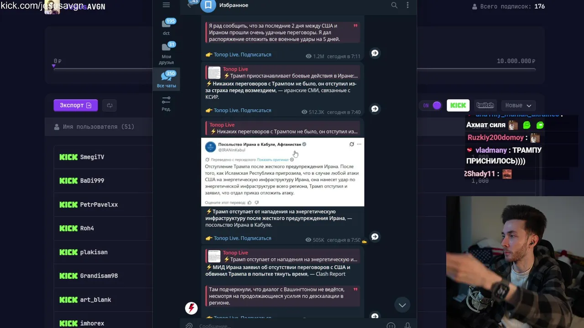Select the green KICK platform filter
The image size is (584, 328).
458,105
